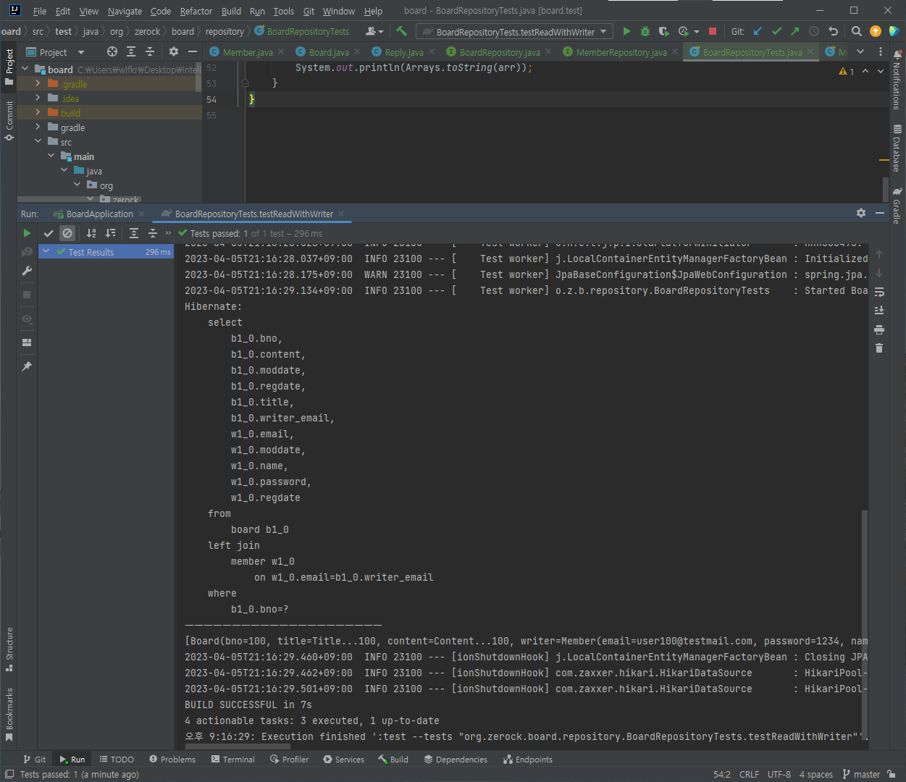This screenshot has height=782, width=906.
Task: Expand all in Project panel toolbar
Action: (x=130, y=51)
